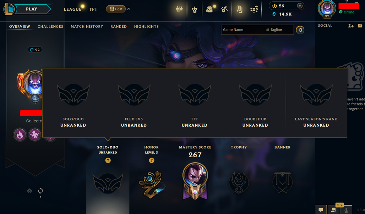The width and height of the screenshot is (365, 214).
Task: Open account avatar status menu
Action: 327,9
